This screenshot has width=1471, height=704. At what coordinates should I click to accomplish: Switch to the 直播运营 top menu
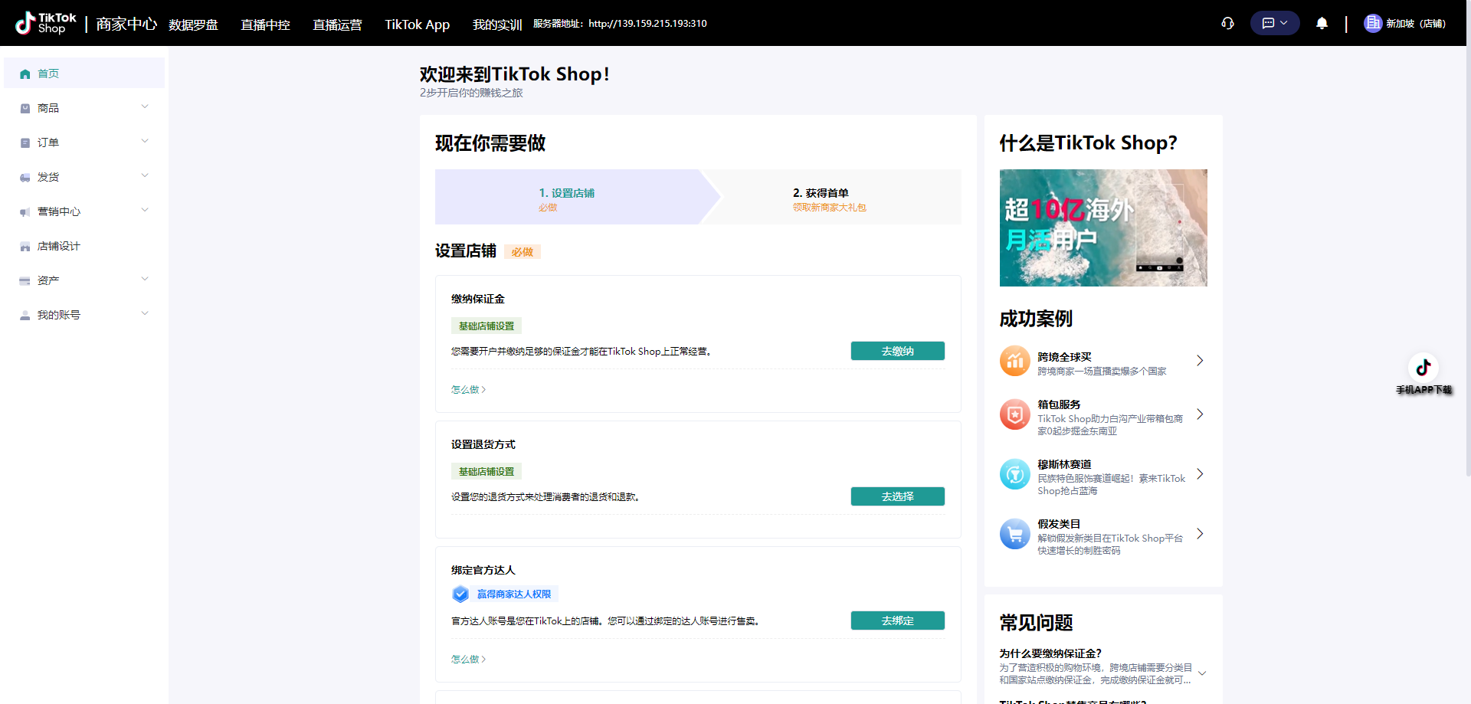pyautogui.click(x=337, y=25)
